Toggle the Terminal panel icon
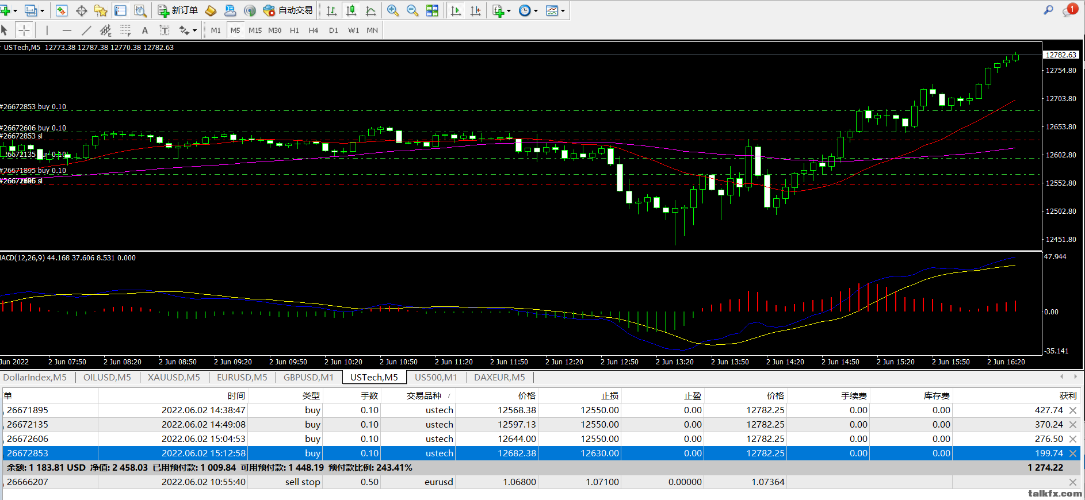The width and height of the screenshot is (1085, 500). (120, 10)
